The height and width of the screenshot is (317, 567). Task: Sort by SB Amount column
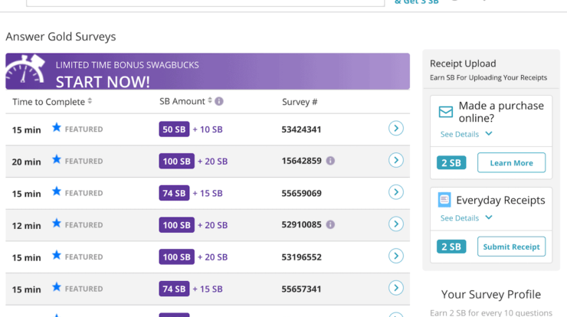tap(186, 101)
